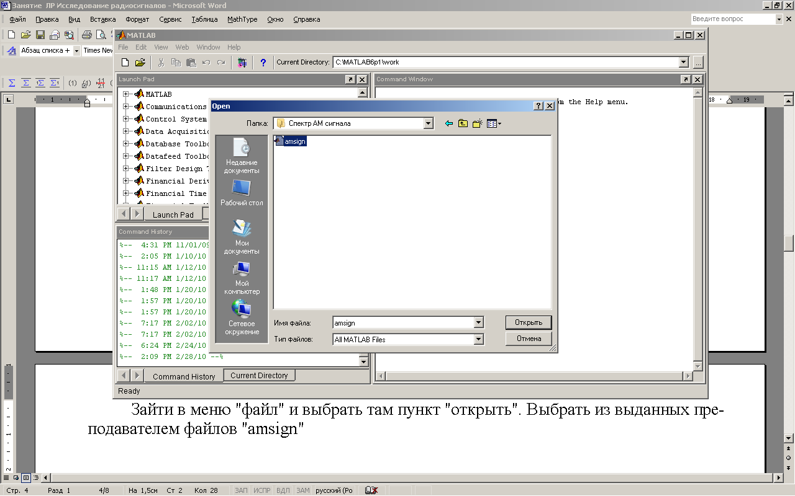This screenshot has height=496, width=795.
Task: Click MATLAB New file toolbar icon
Action: click(x=125, y=63)
